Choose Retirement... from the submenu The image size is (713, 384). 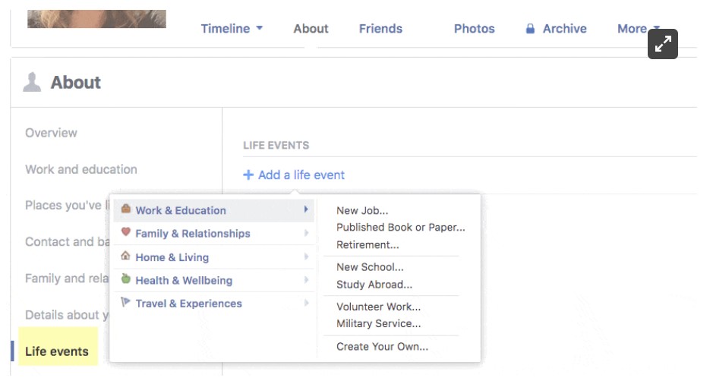click(368, 244)
